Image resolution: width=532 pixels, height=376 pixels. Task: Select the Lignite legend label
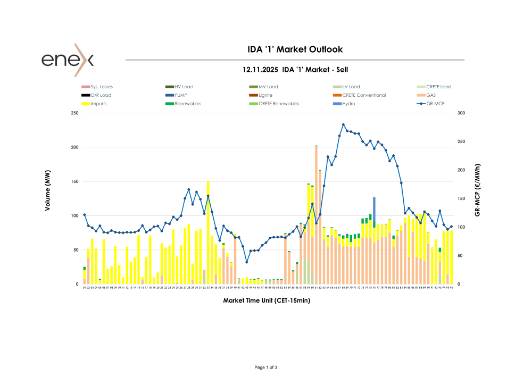pos(265,95)
